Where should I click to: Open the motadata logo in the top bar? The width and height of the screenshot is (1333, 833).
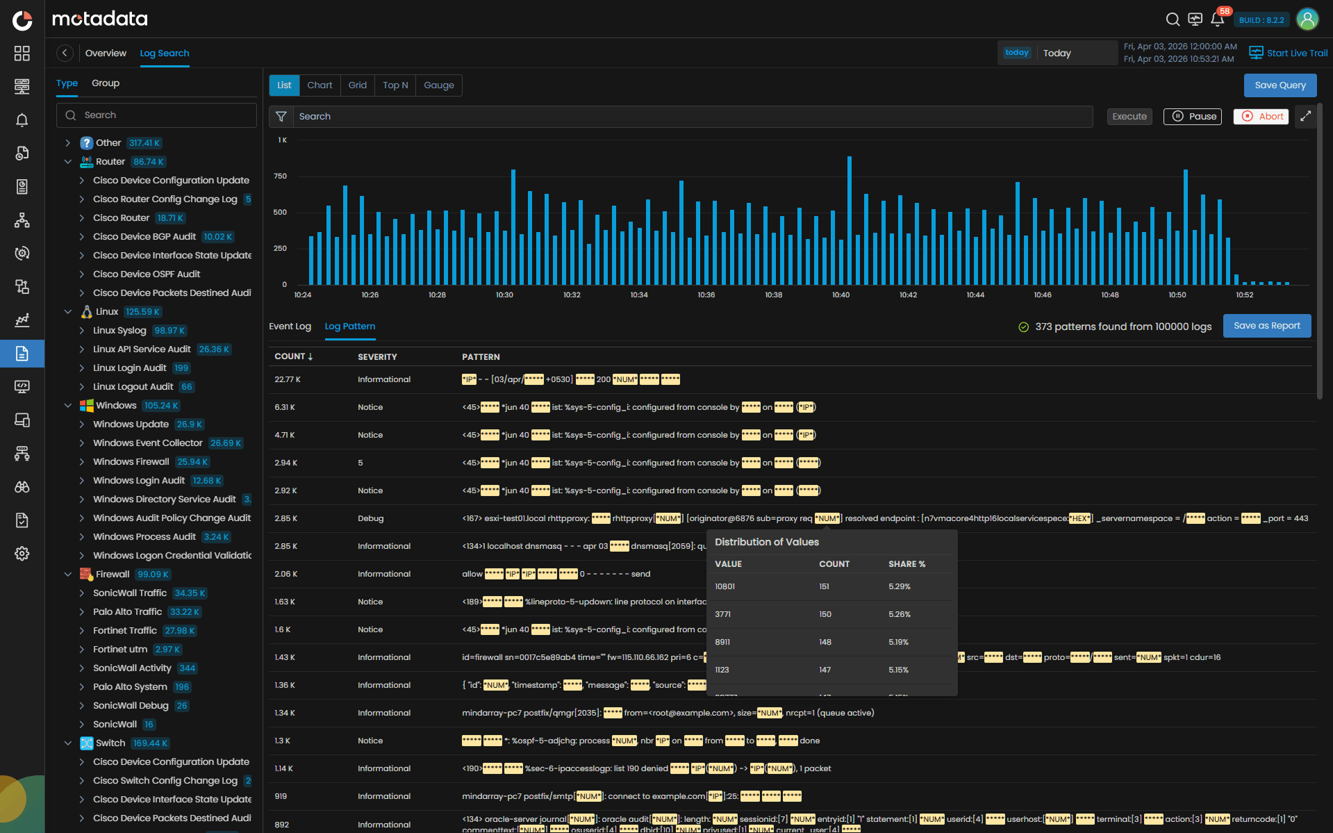[99, 19]
